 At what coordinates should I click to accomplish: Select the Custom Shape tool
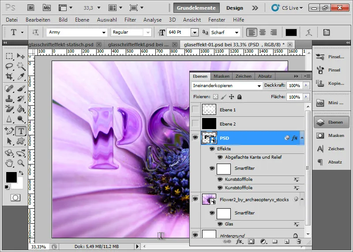click(21, 141)
